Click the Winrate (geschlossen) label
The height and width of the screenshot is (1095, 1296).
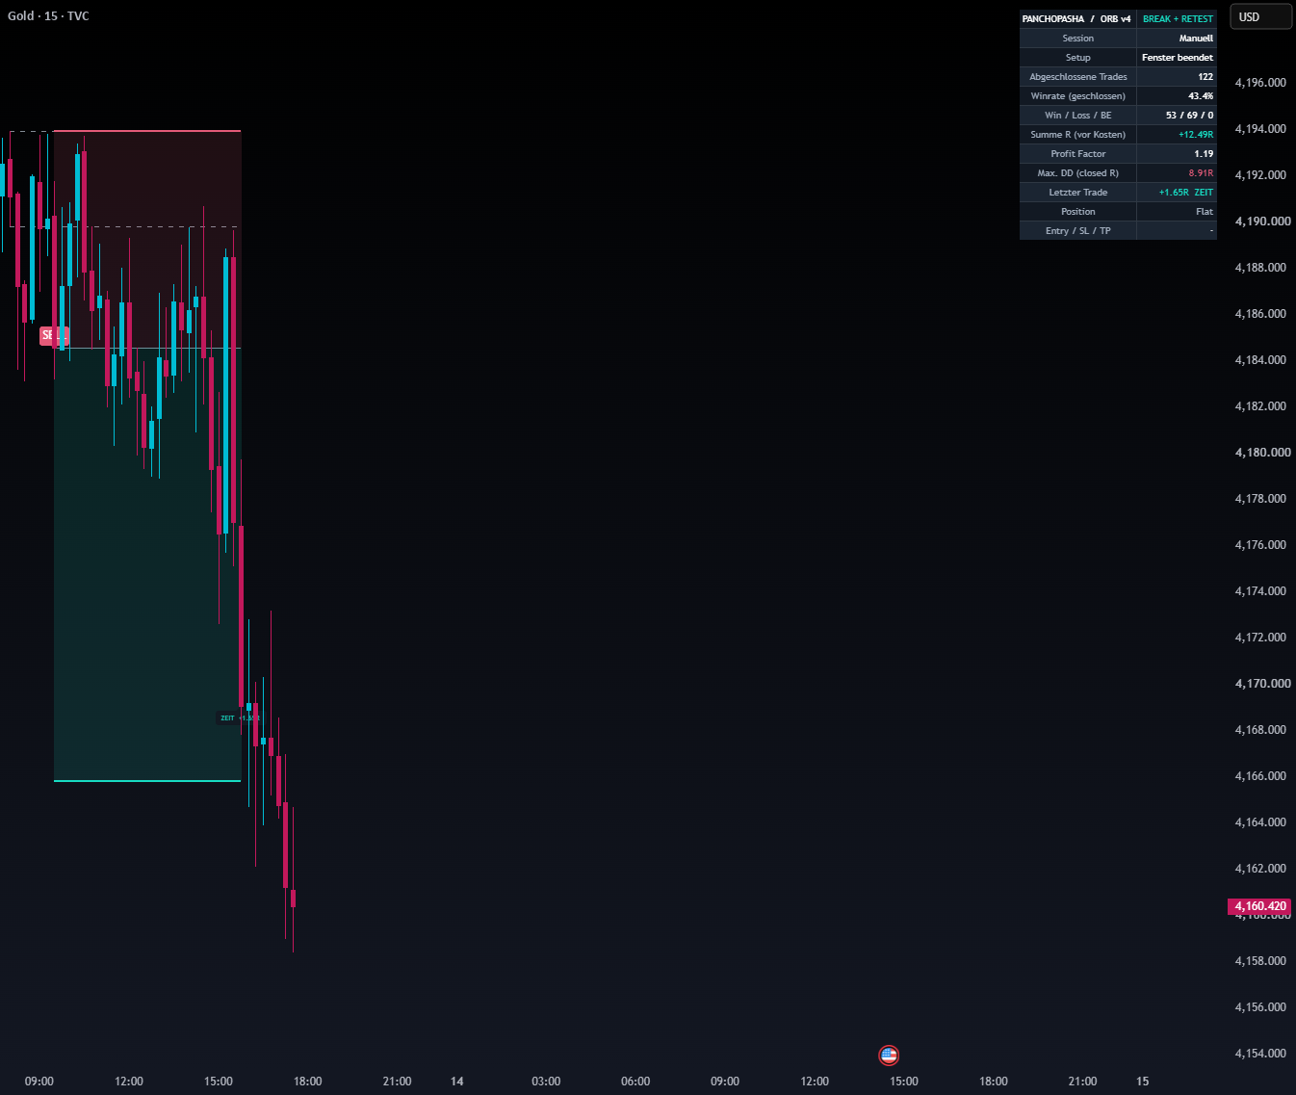1077,96
